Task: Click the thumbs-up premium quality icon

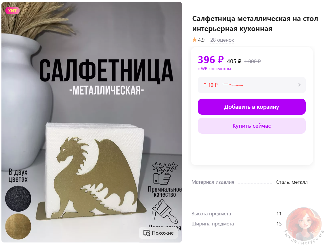Action: coord(165,173)
